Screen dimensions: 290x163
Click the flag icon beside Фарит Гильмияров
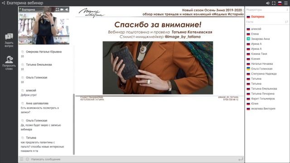[248, 99]
